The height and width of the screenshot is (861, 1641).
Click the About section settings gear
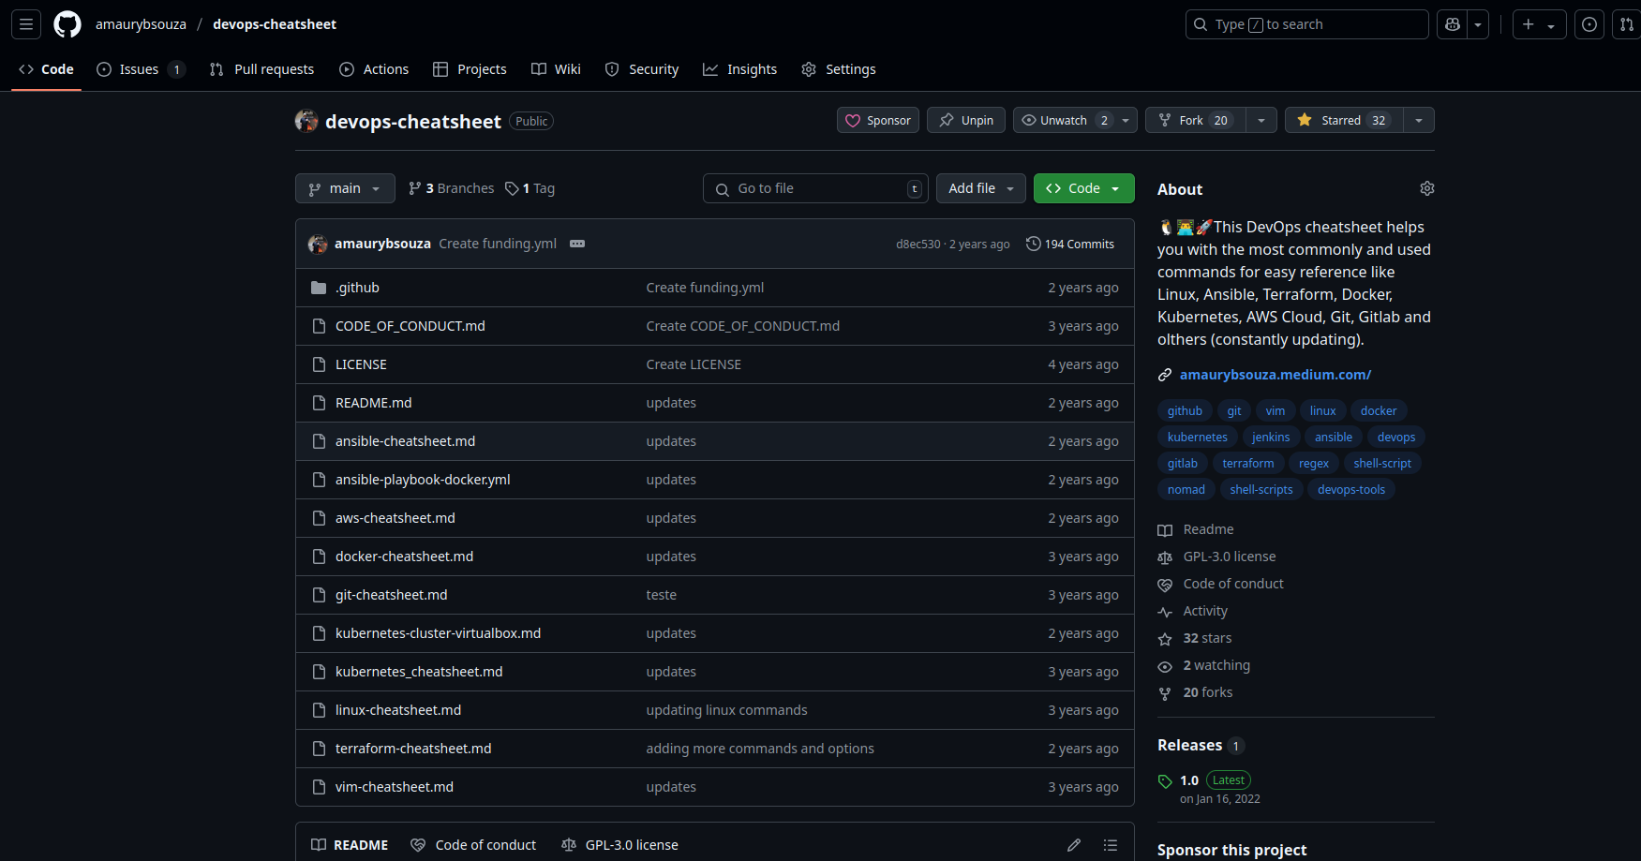click(1427, 188)
